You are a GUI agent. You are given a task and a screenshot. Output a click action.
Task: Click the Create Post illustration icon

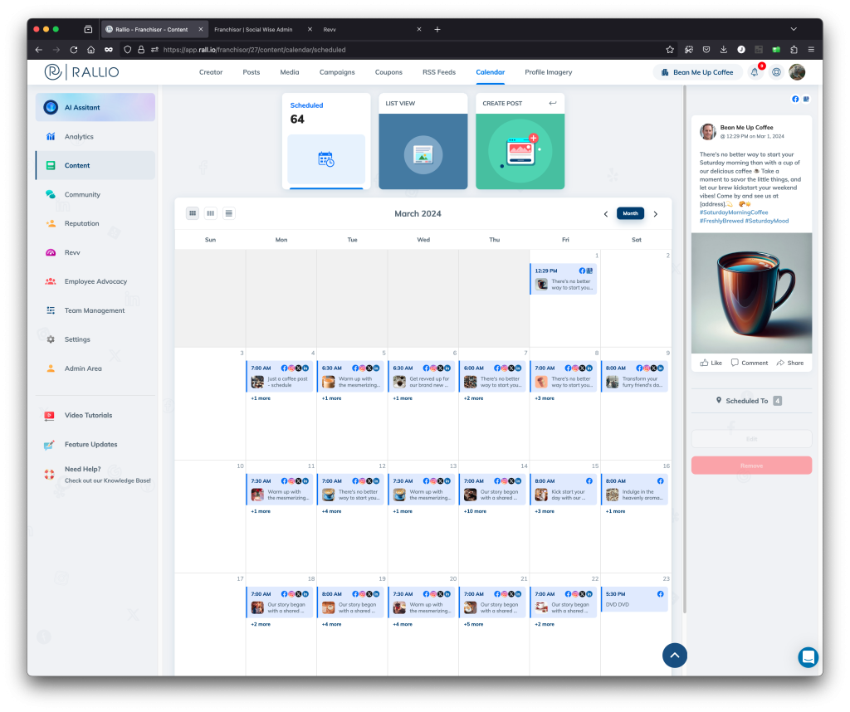[520, 152]
